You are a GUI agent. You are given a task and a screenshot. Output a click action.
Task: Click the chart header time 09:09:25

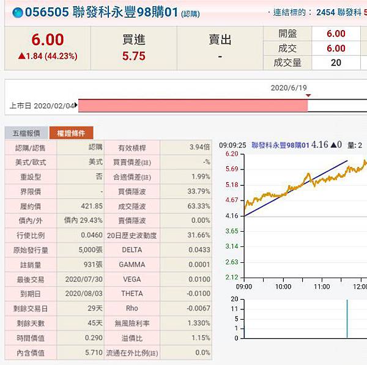pos(232,146)
